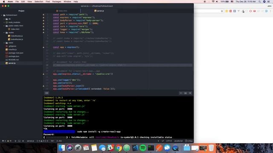
Task: Hide the terminal panel with the arrow button
Action: [x=181, y=93]
